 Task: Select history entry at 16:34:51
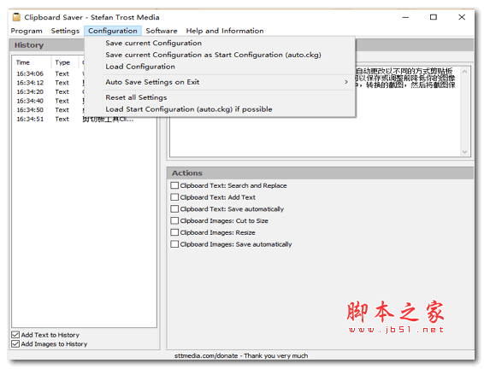[85, 119]
